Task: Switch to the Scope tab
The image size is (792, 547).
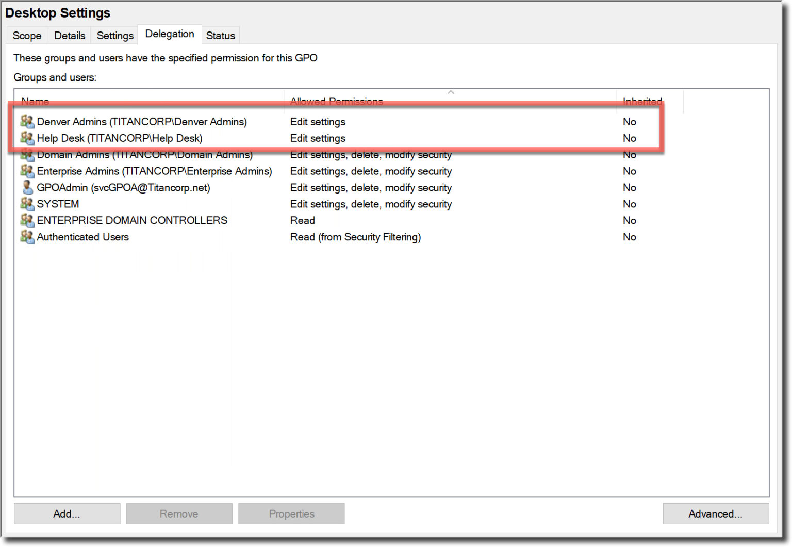Action: pos(27,35)
